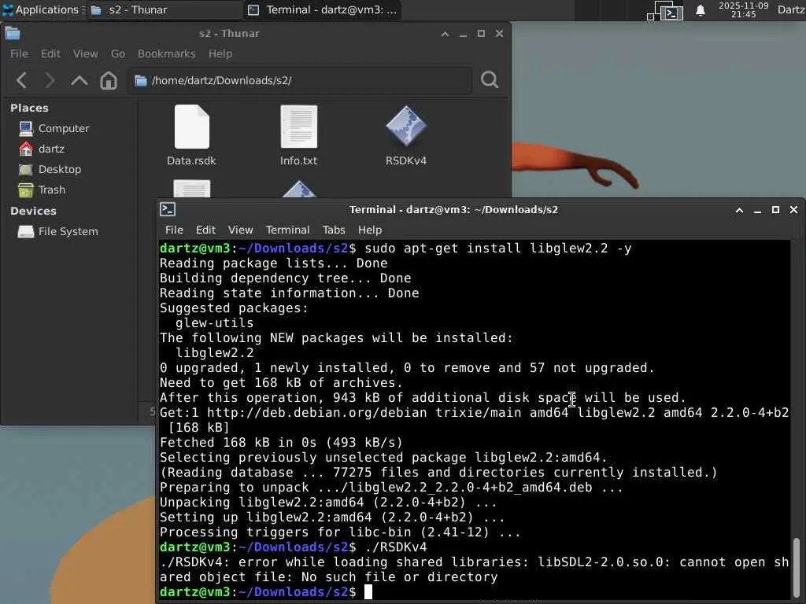Open the Thunar Help menu

(220, 54)
